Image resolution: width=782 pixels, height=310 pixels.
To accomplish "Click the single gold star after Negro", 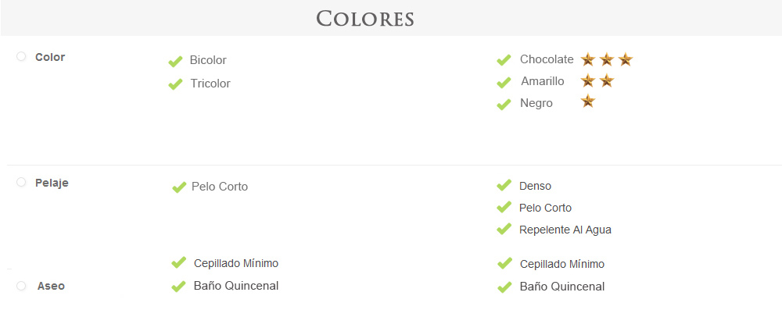I will (588, 101).
